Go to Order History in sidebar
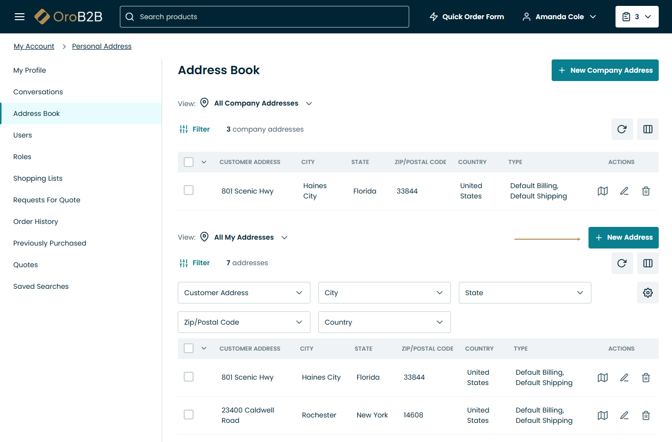 point(36,221)
